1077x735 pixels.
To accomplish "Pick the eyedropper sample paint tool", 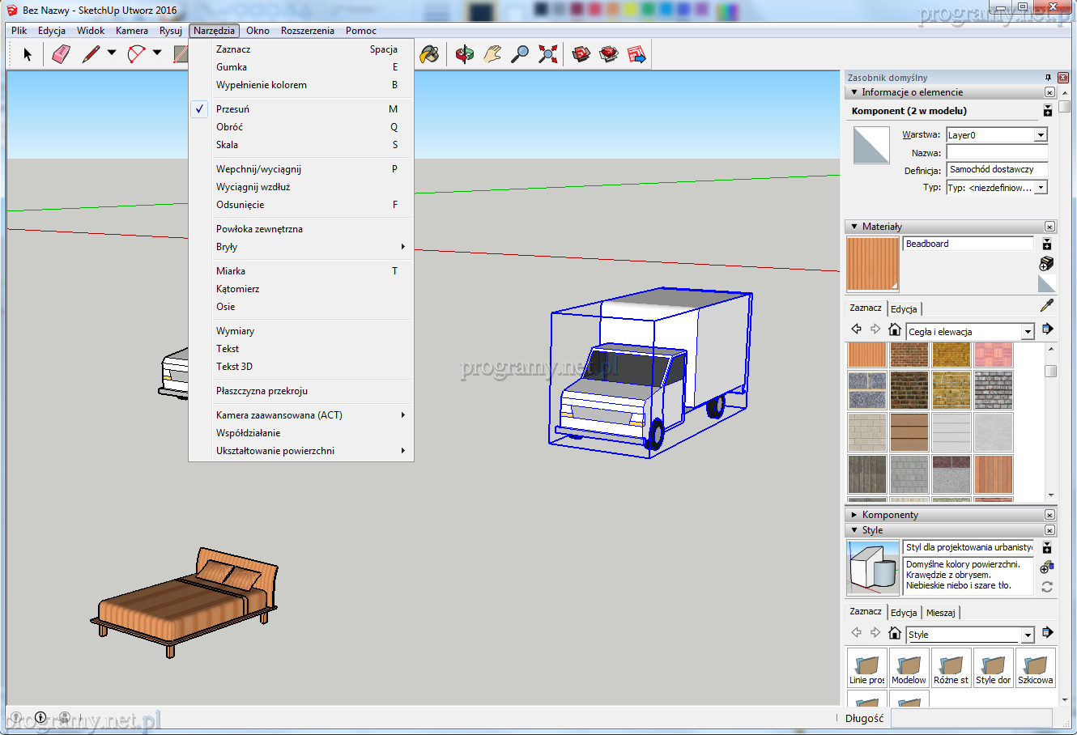I will coord(1047,306).
